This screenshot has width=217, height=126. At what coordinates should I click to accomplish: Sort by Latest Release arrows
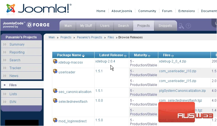(125, 56)
